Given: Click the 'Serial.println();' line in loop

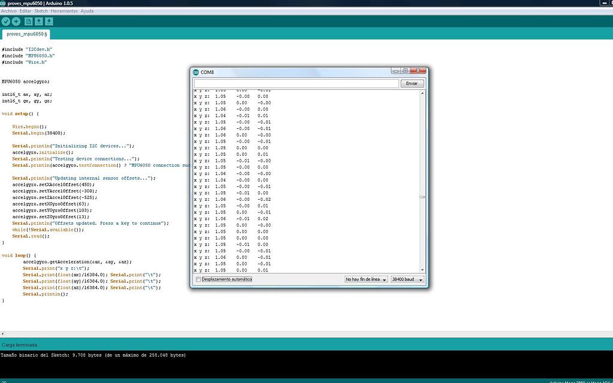Looking at the screenshot, I should click(46, 294).
